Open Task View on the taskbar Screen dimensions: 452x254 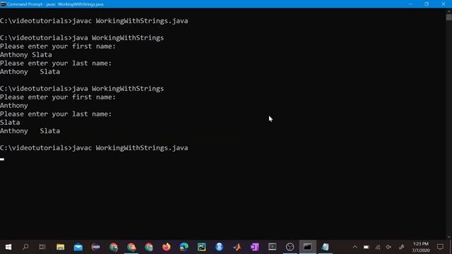pyautogui.click(x=42, y=247)
